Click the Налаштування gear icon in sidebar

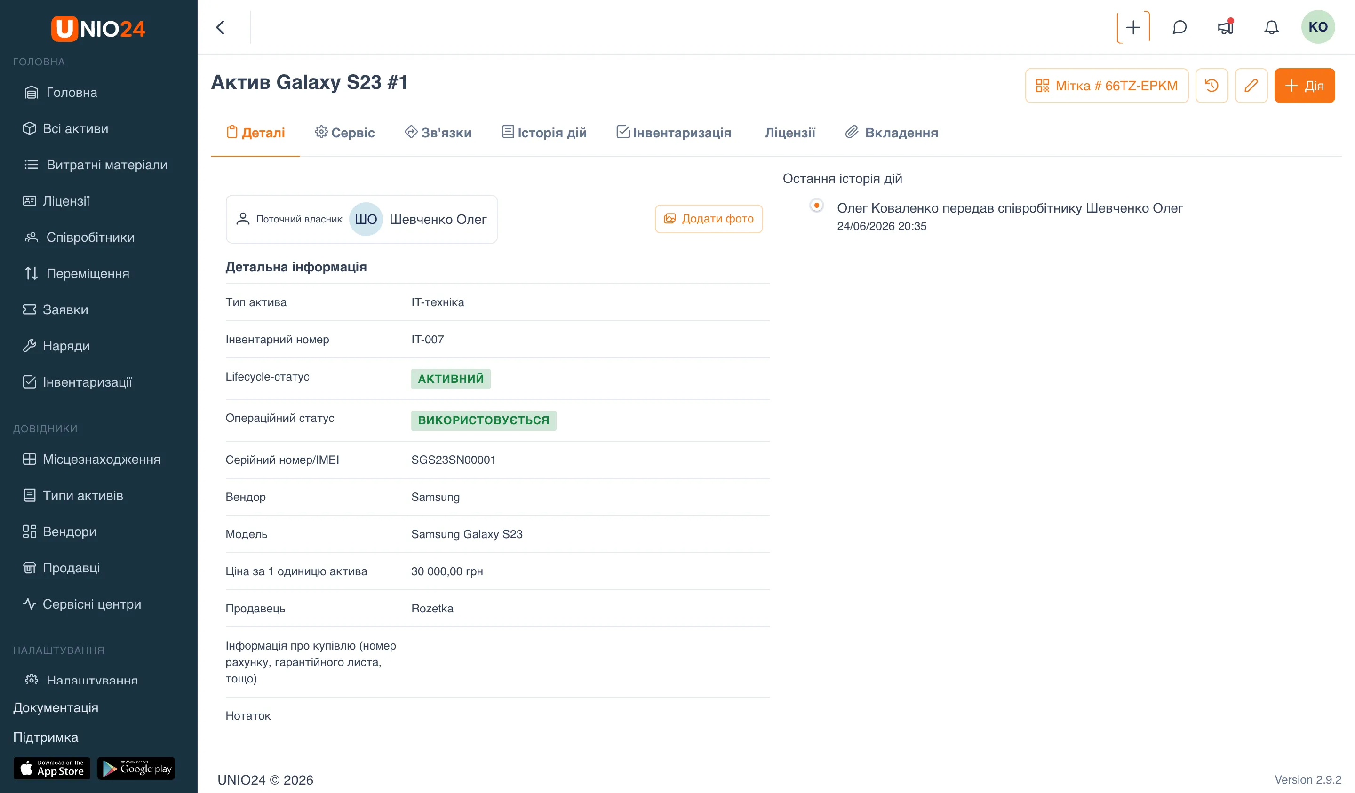tap(31, 680)
